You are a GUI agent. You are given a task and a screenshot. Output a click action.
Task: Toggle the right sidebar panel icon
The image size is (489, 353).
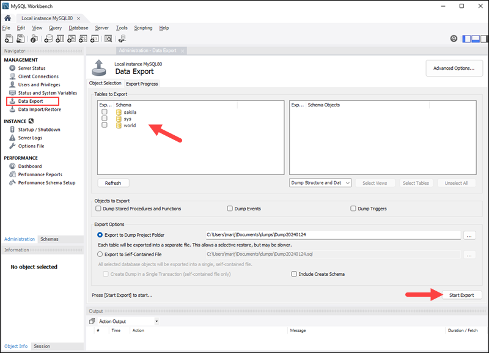click(x=484, y=39)
